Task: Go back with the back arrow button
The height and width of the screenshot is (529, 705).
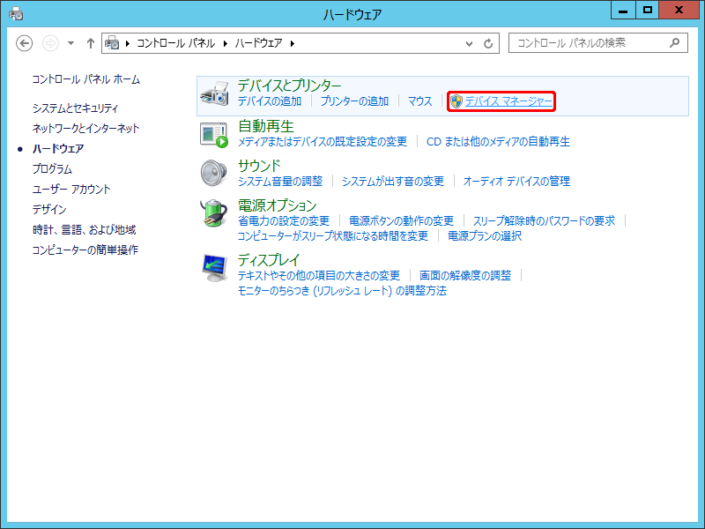Action: point(25,43)
